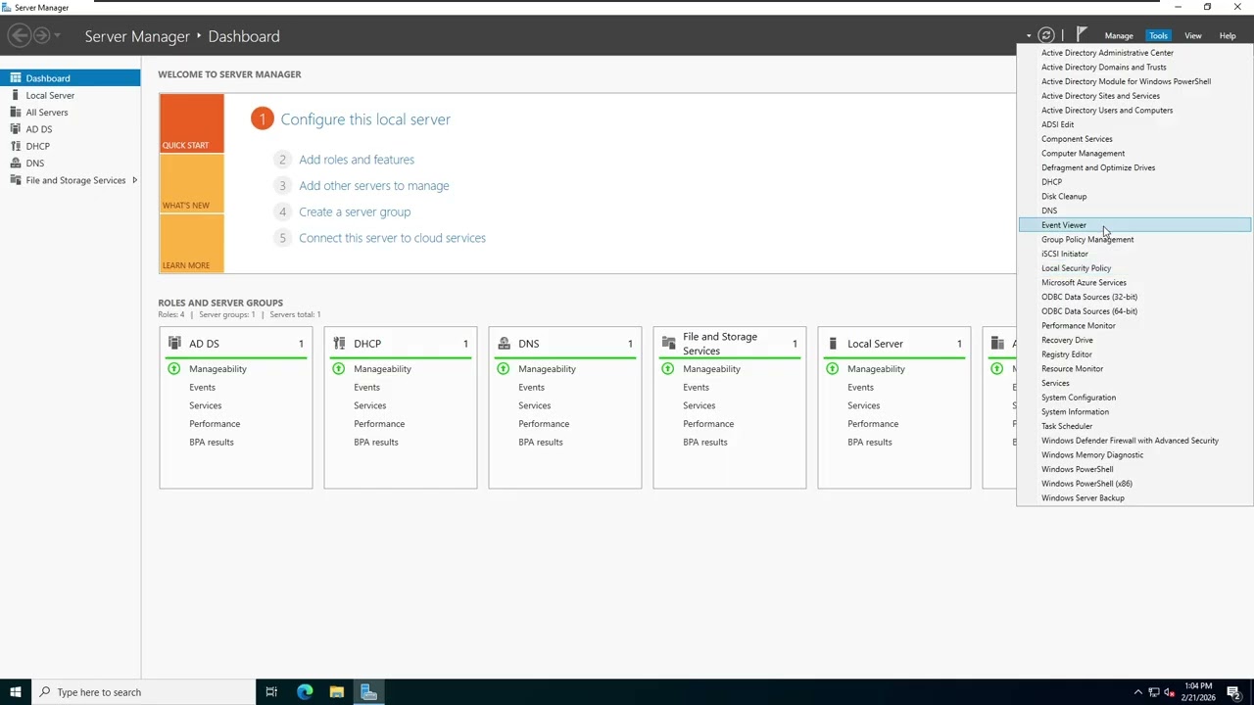The height and width of the screenshot is (705, 1254).
Task: Select the QUICK START tile
Action: [x=192, y=123]
